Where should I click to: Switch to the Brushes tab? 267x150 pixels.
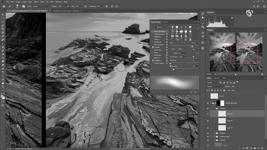[x=166, y=22]
